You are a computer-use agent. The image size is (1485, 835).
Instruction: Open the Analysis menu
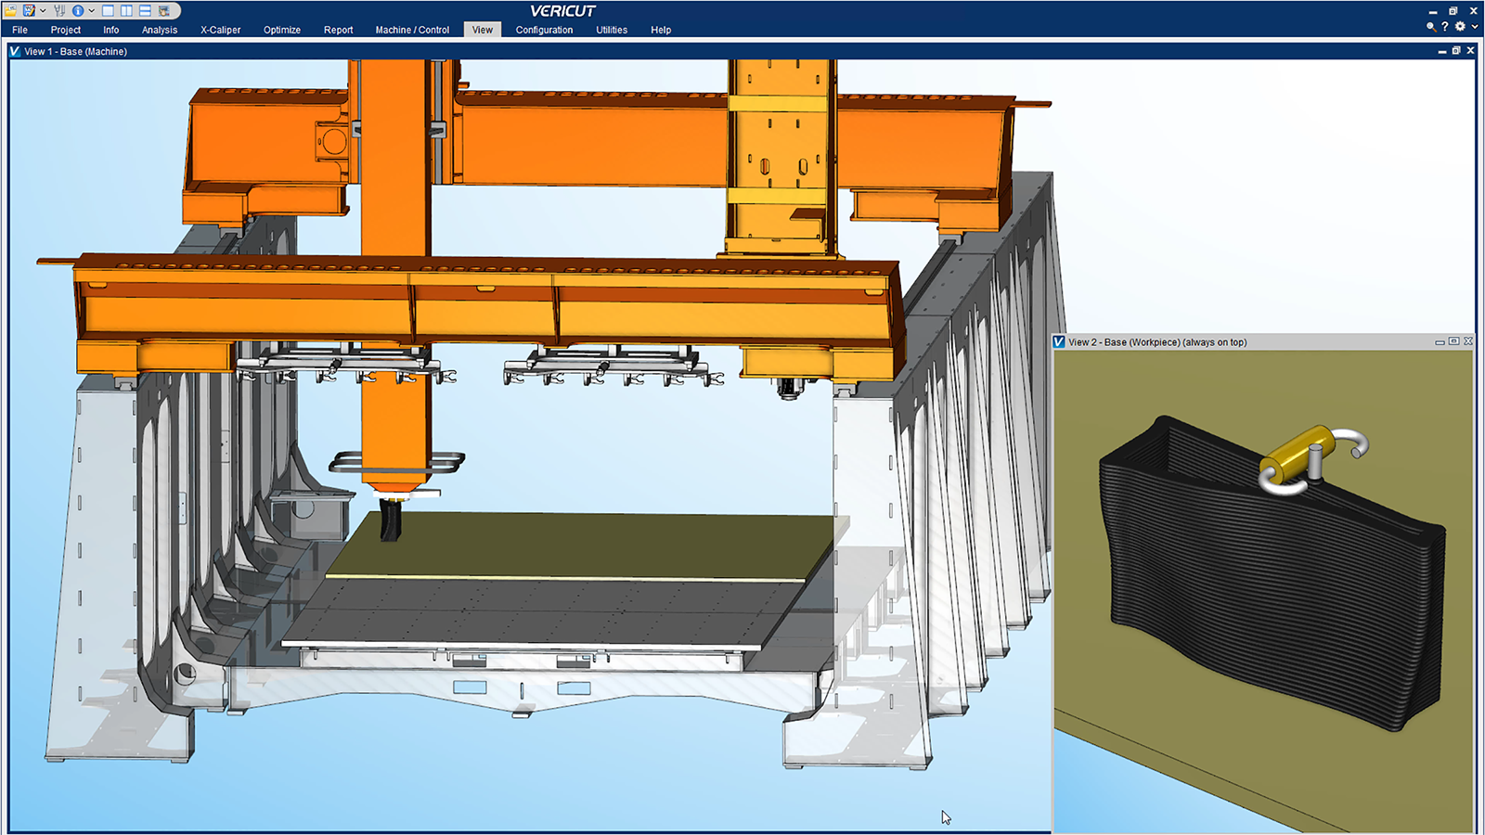(159, 30)
